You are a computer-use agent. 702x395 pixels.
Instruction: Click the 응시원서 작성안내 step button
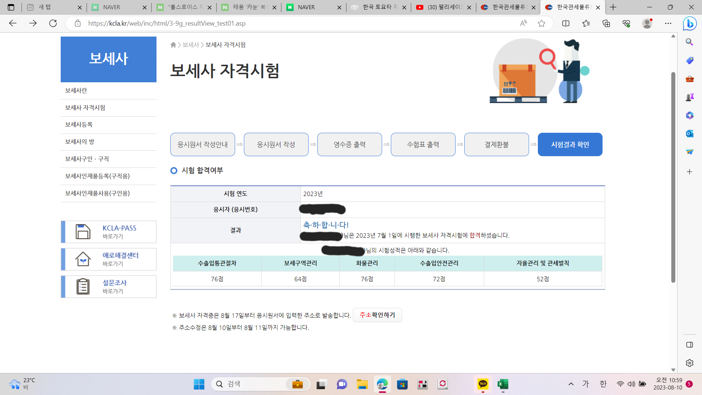tap(203, 144)
